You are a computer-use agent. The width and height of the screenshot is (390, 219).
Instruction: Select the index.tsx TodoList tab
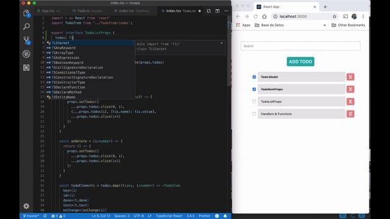tap(181, 11)
